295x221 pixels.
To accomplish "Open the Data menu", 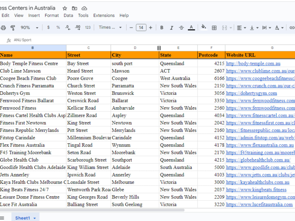I will pos(68,15).
